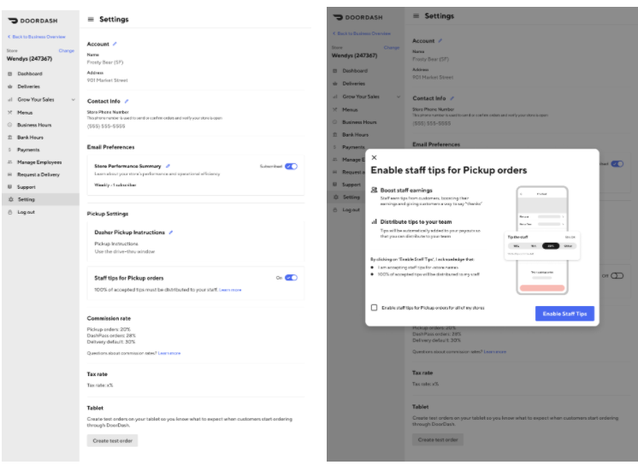Toggle the Subscribed switch for Store Performance Summary
The width and height of the screenshot is (638, 465).
[x=292, y=166]
